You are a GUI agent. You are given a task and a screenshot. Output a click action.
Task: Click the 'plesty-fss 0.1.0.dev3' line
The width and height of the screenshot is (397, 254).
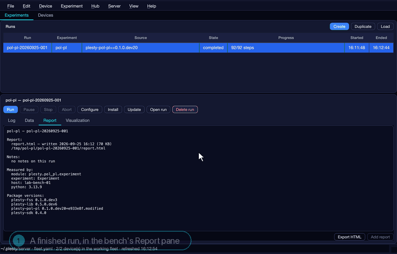[34, 200]
